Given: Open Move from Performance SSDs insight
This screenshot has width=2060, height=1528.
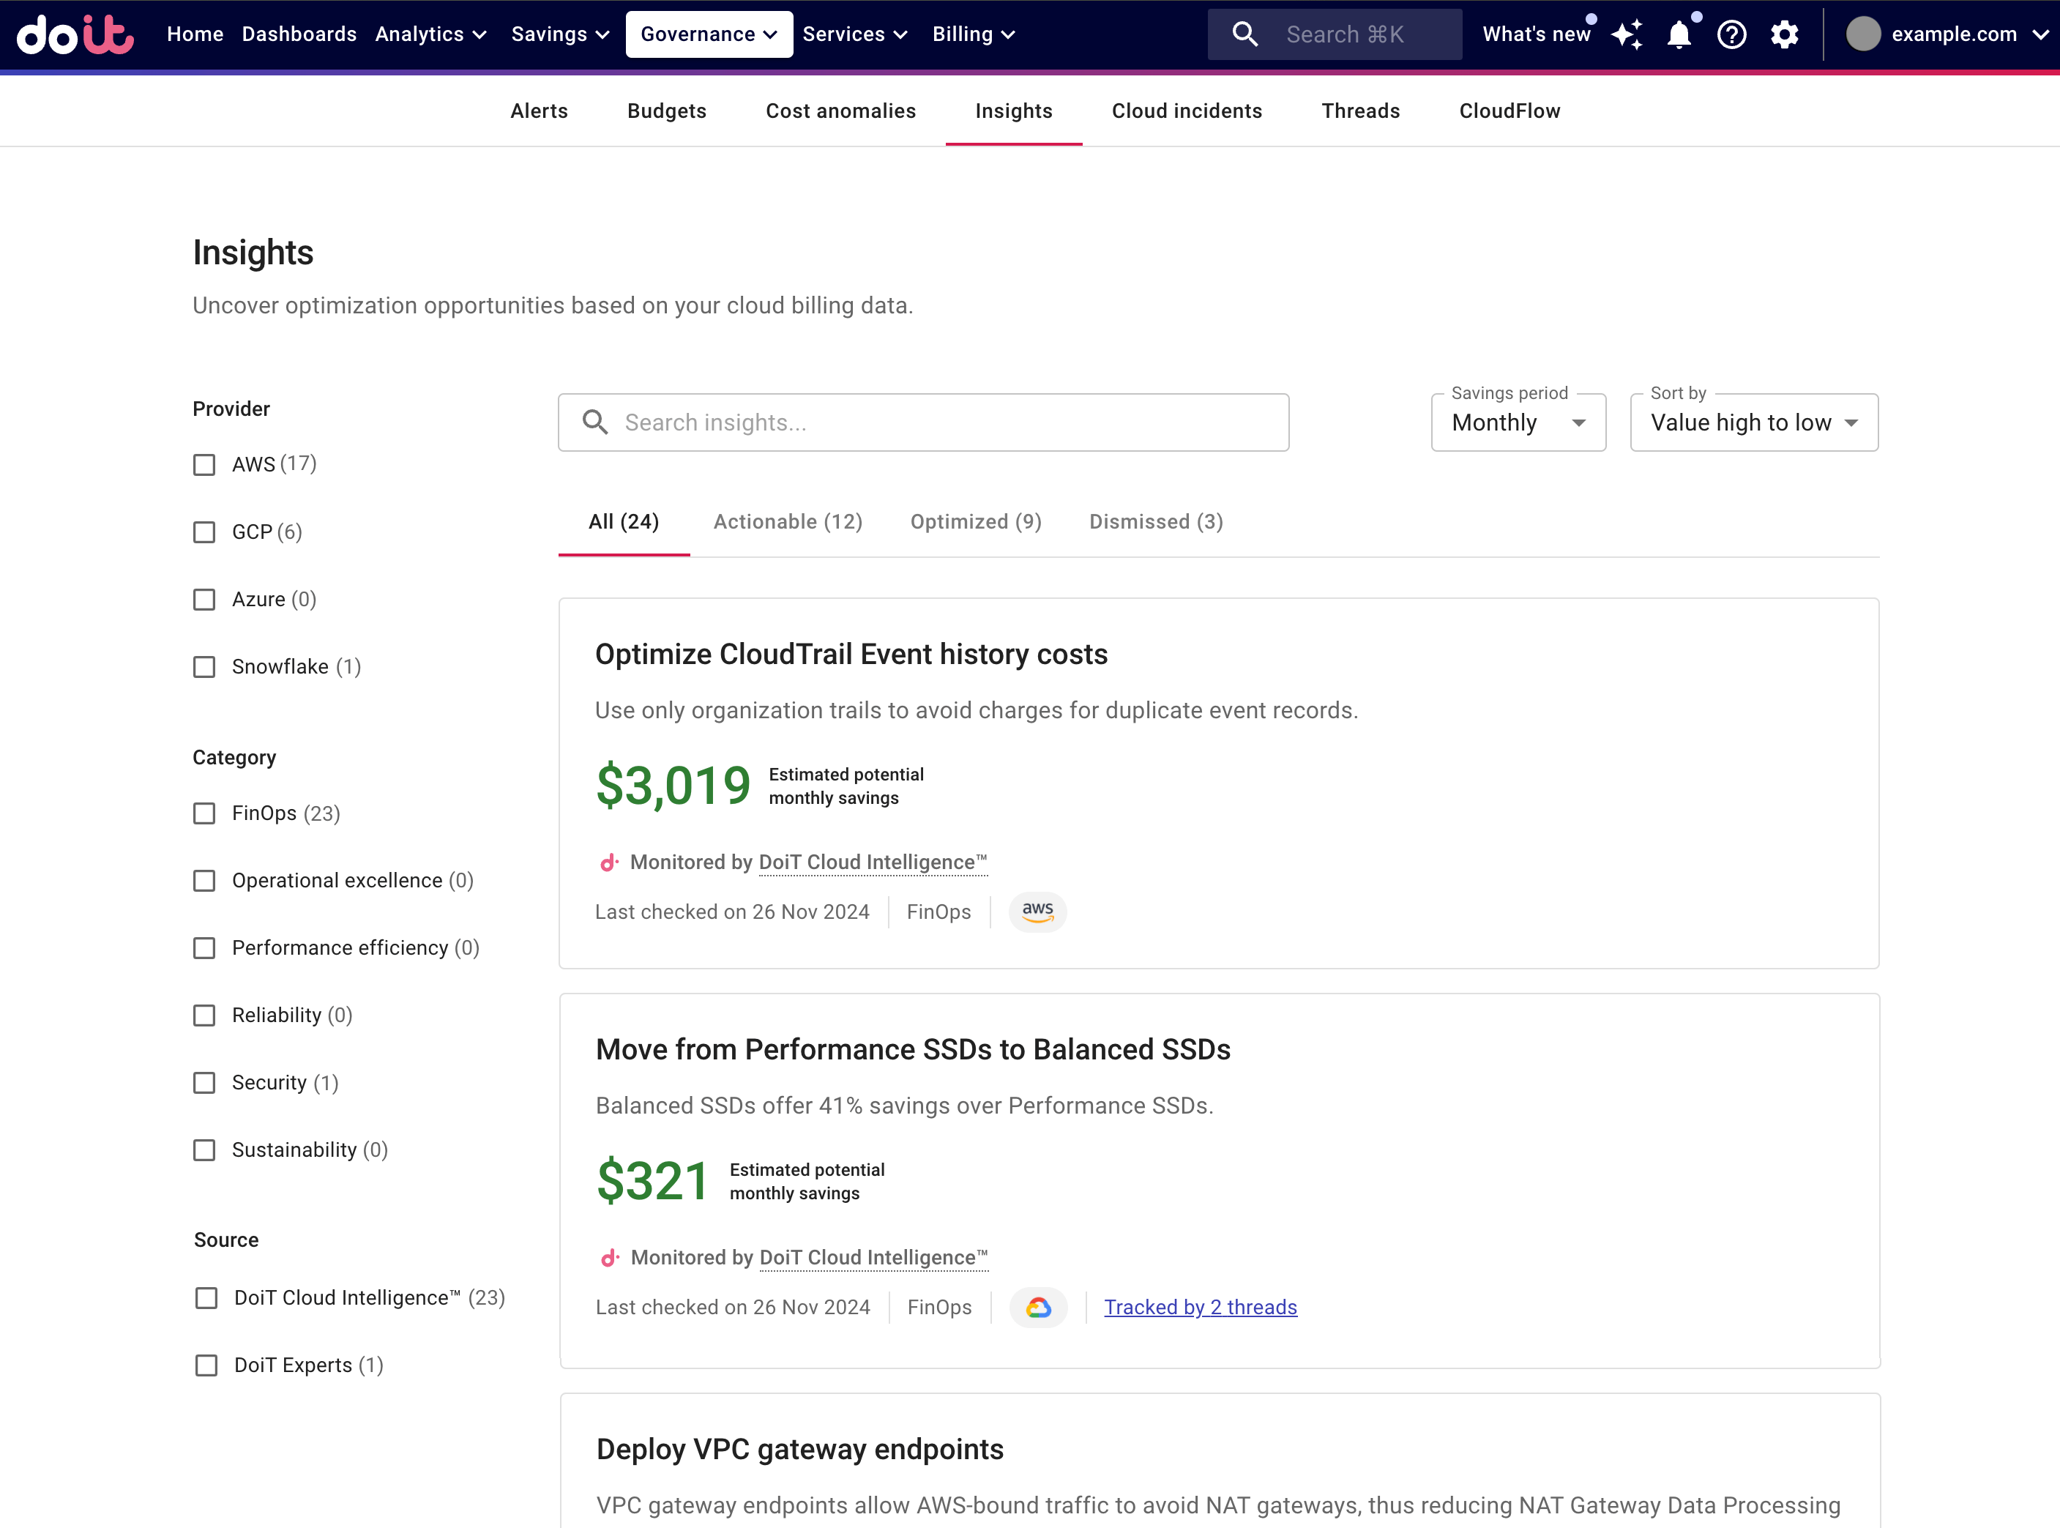Looking at the screenshot, I should click(913, 1050).
